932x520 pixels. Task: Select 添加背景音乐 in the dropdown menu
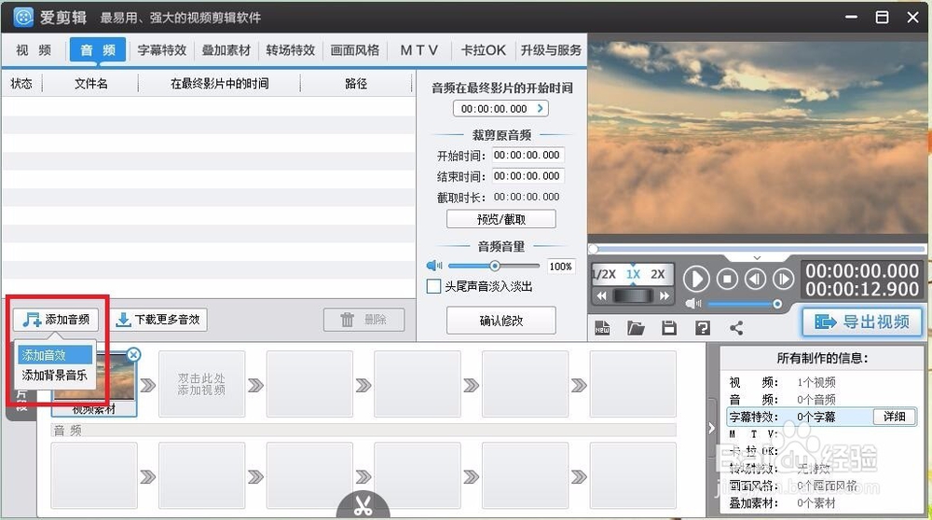54,375
